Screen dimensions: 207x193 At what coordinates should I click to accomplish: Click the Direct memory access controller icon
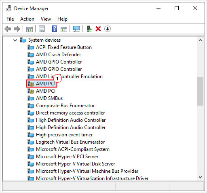coord(31,113)
